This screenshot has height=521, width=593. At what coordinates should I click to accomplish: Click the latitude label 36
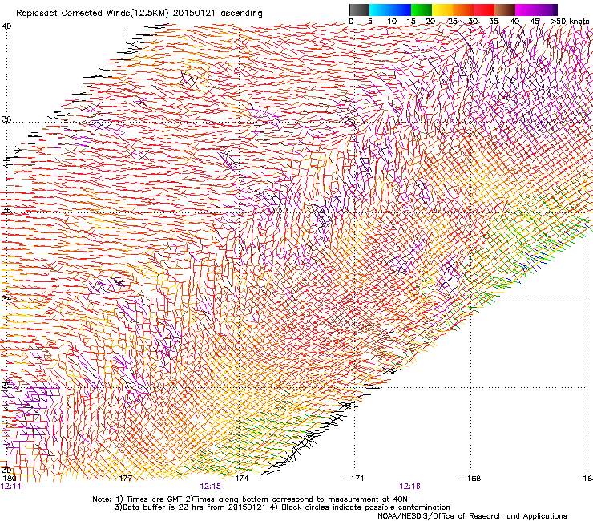6,211
